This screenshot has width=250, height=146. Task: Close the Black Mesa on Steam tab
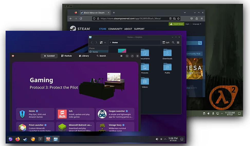coord(109,13)
